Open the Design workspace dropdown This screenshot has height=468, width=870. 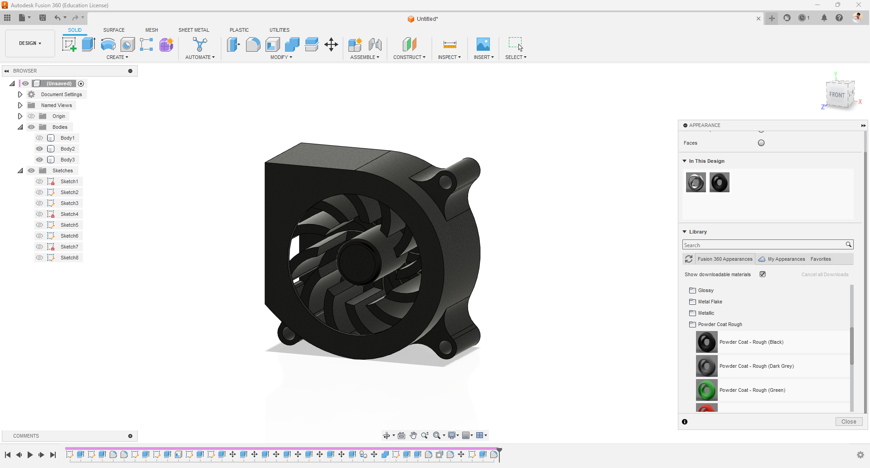pyautogui.click(x=30, y=44)
